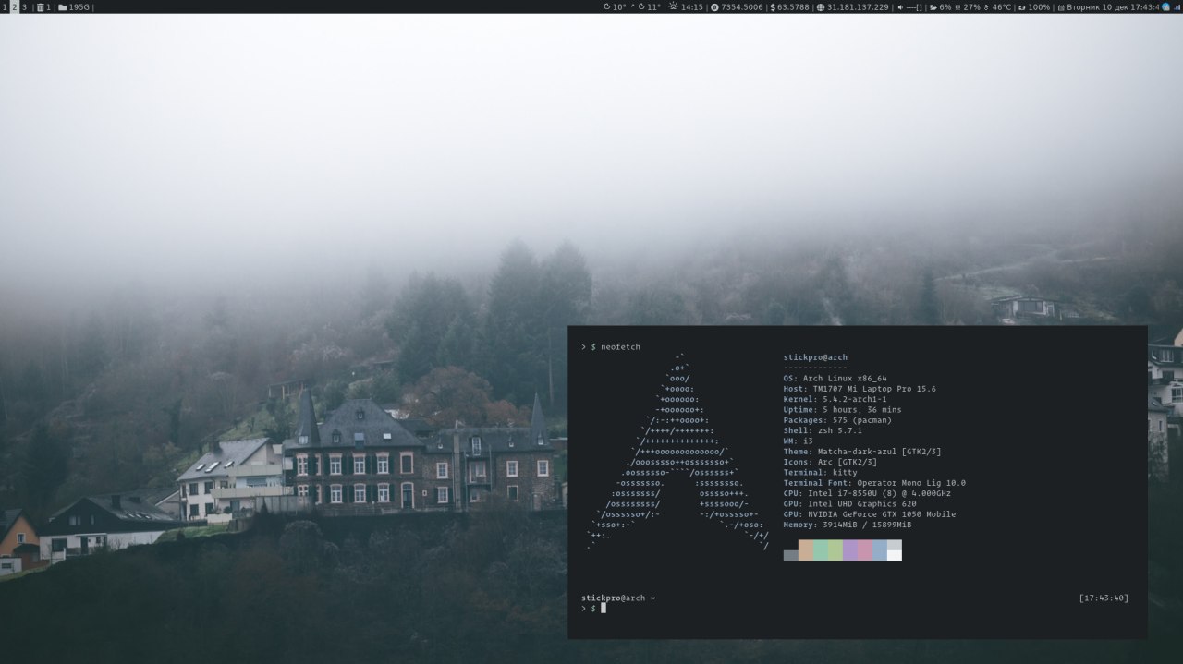Click the 31.181.137.229 IP address
Image resolution: width=1183 pixels, height=664 pixels.
[x=858, y=6]
